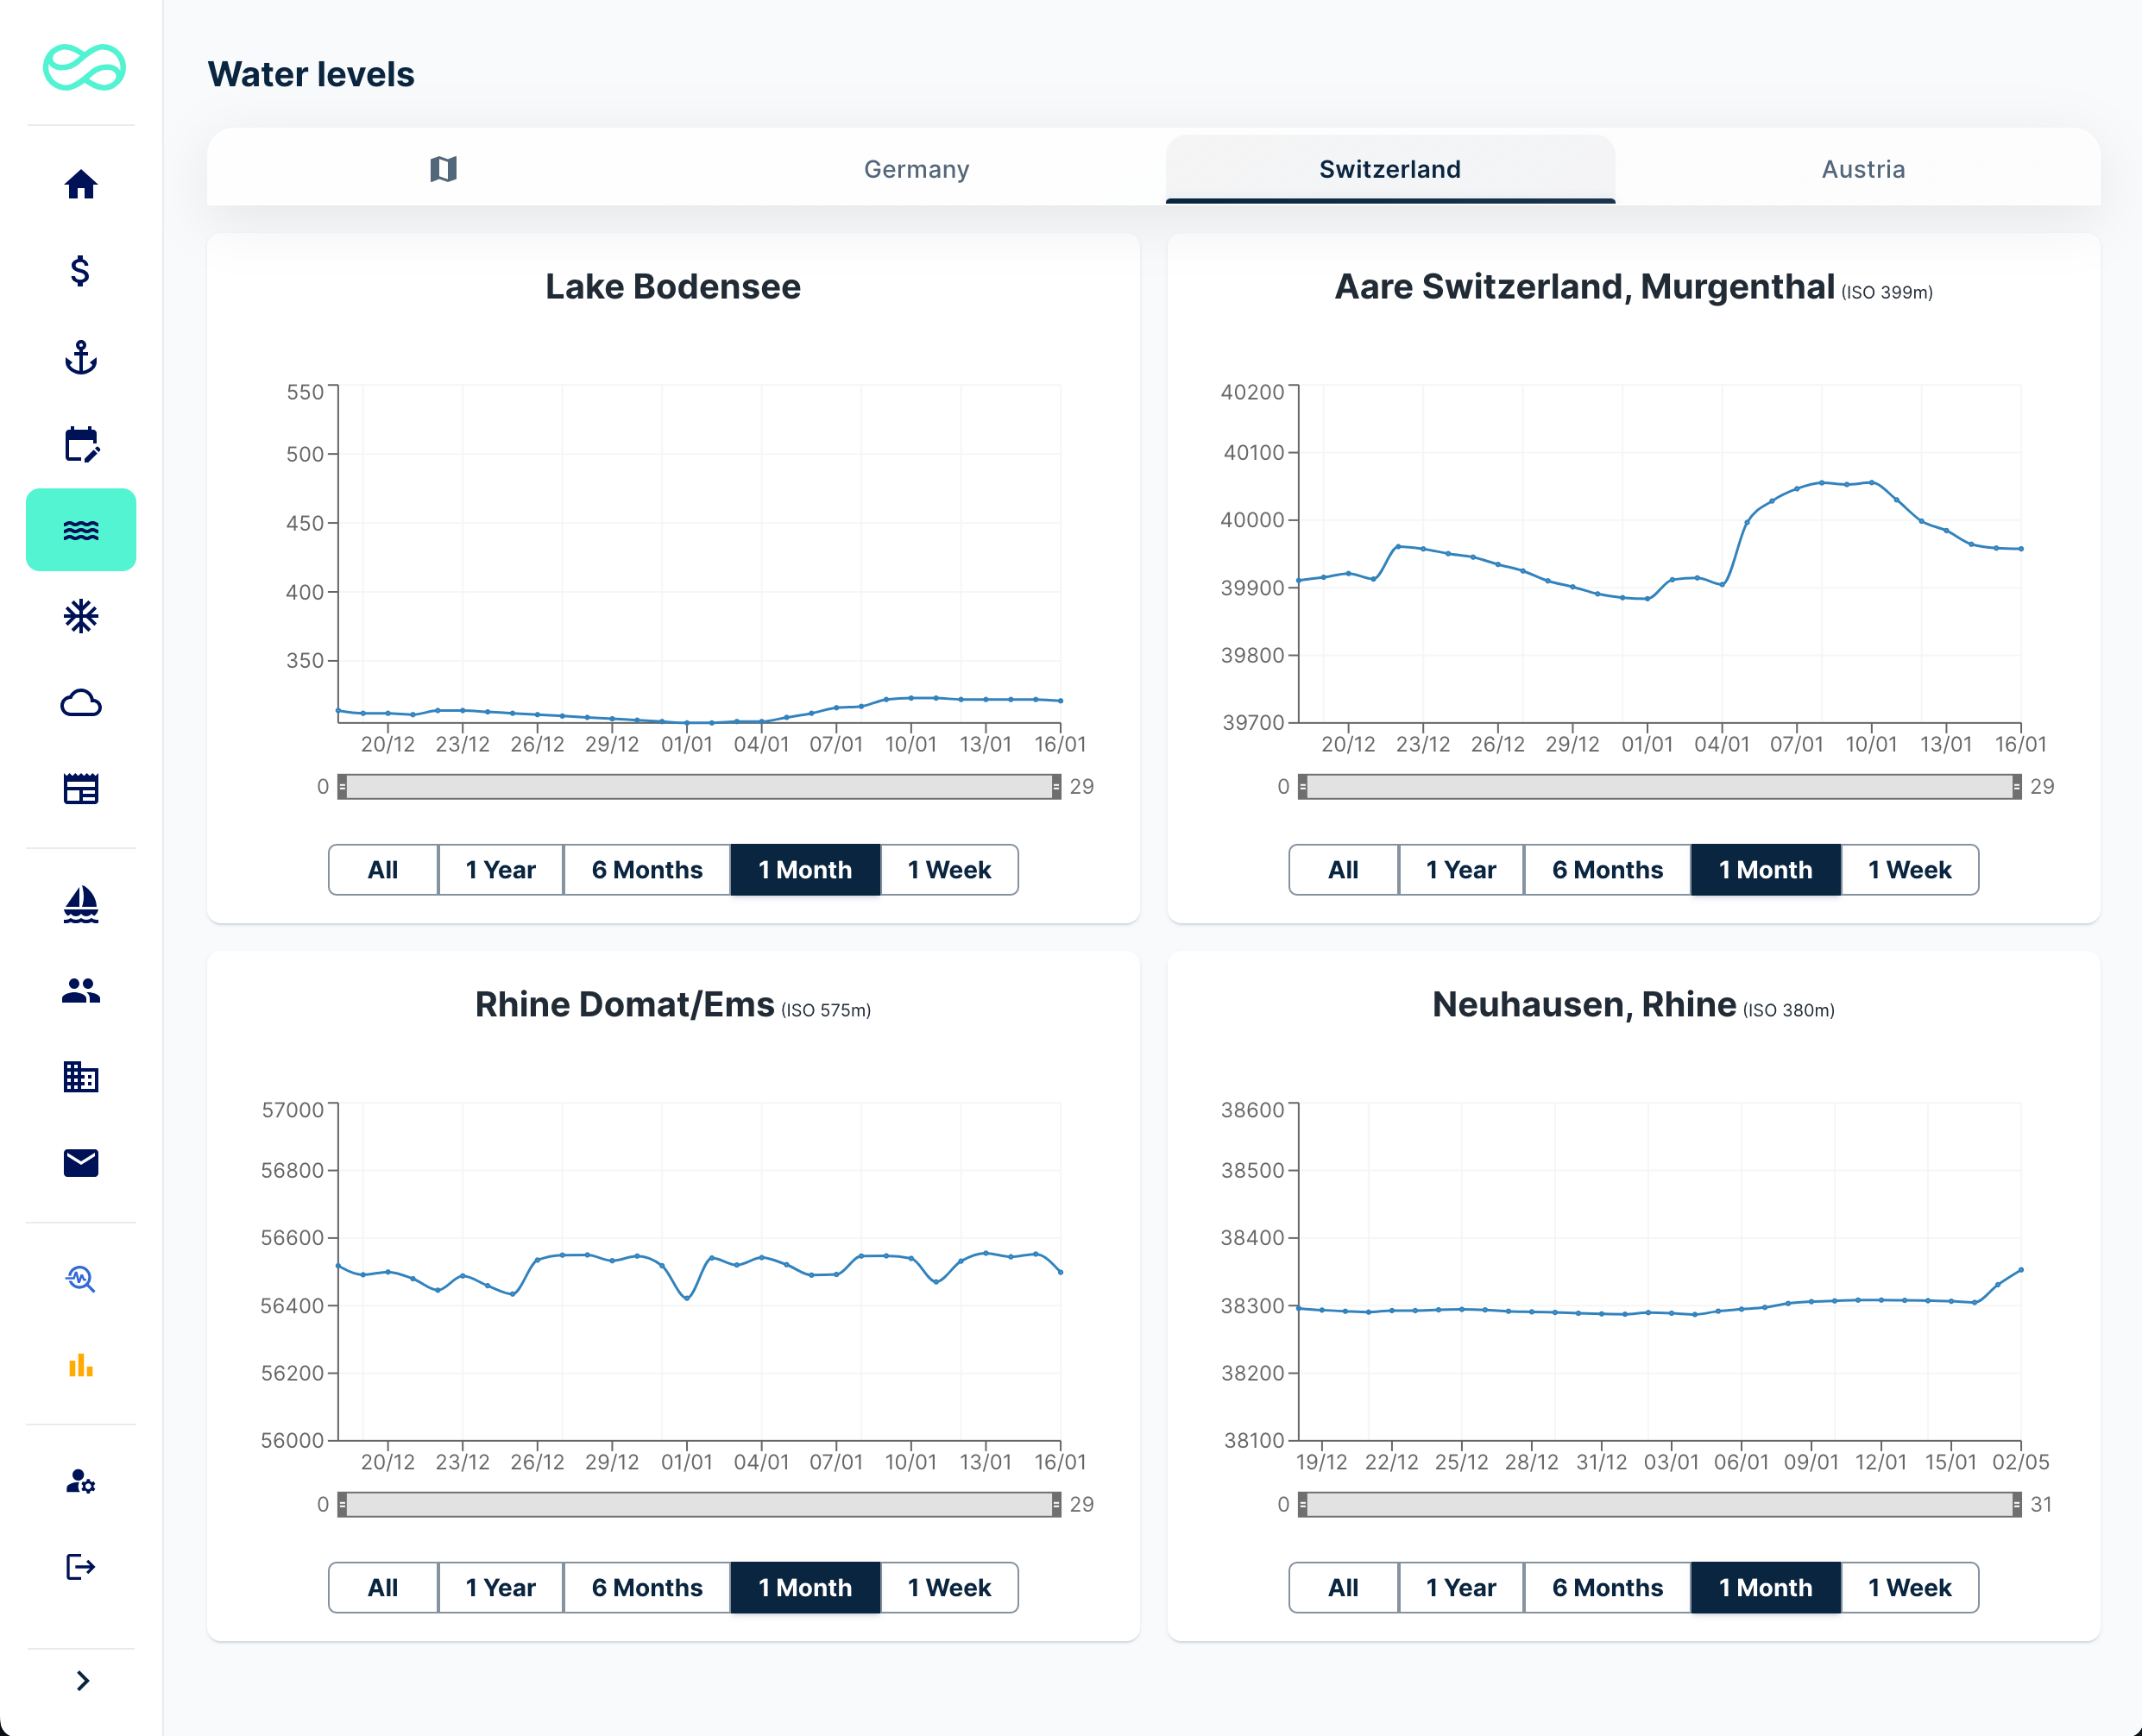Click All button under Neuhausen, Rhine chart
Viewport: 2142px width, 1736px height.
(1342, 1588)
